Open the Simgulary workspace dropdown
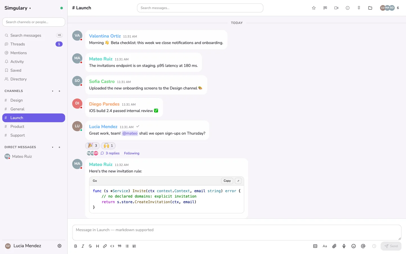This screenshot has width=406, height=254. [x=18, y=8]
